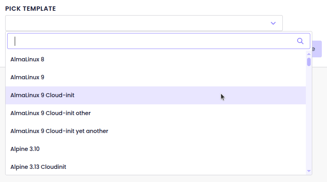Open the Pick Template select field
The width and height of the screenshot is (327, 182).
pyautogui.click(x=144, y=23)
